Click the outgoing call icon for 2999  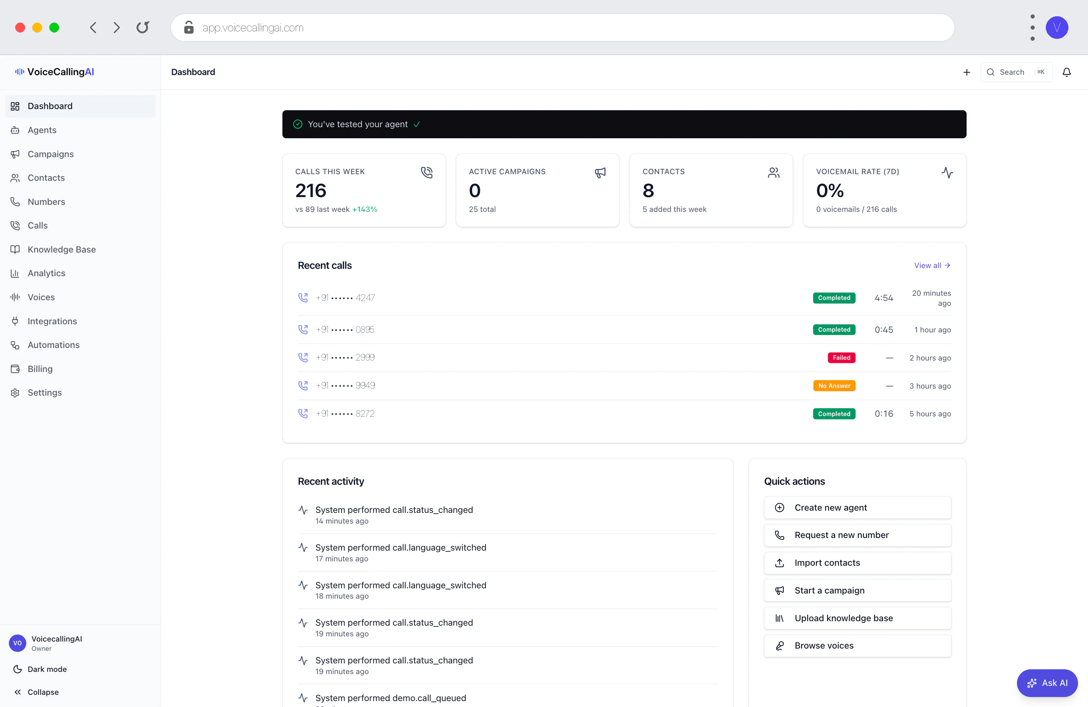303,358
